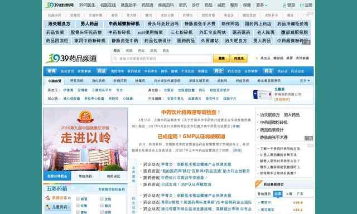Switch to the 神经系统 tab
This screenshot has width=357, height=214.
point(242,81)
